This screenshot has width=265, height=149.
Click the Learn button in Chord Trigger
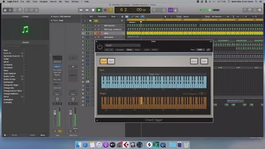point(194,61)
